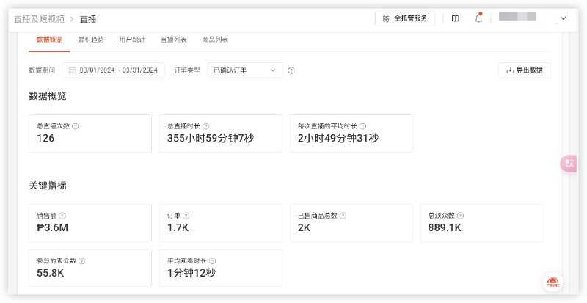Click the 导出数据 export button

[525, 70]
